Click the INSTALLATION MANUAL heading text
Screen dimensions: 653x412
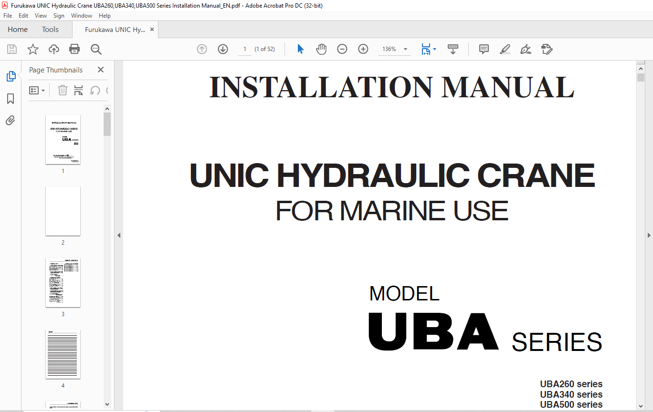click(x=391, y=87)
